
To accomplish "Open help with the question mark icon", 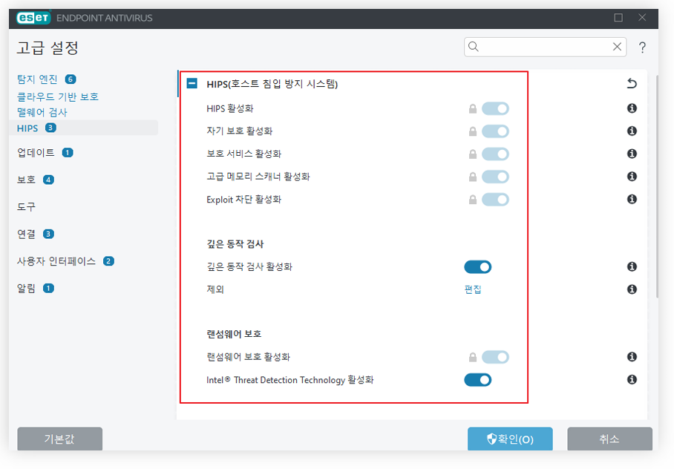I will pos(642,47).
